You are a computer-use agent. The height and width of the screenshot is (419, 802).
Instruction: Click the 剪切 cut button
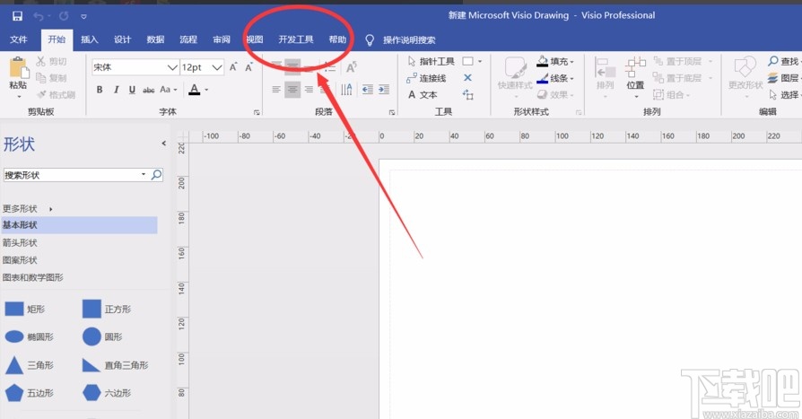point(51,61)
